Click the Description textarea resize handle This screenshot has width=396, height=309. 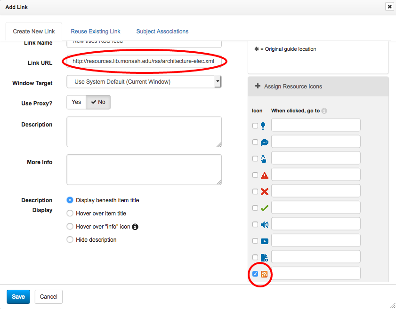(x=219, y=144)
